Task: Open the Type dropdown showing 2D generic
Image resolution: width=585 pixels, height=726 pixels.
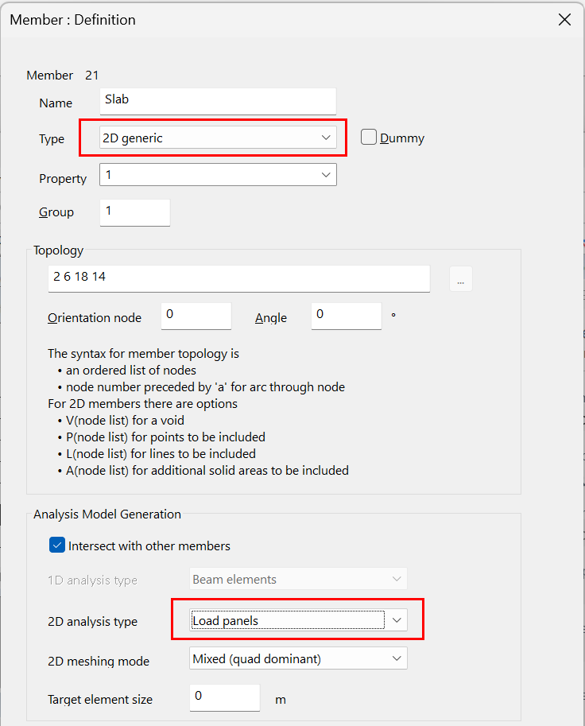Action: pyautogui.click(x=217, y=138)
